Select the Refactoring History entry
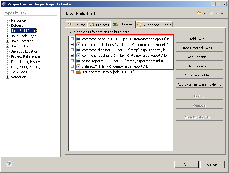 (26, 62)
